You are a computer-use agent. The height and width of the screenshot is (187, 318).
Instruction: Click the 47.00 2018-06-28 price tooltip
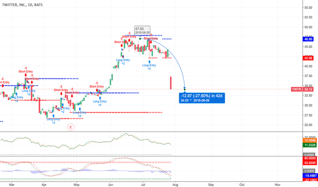(142, 30)
